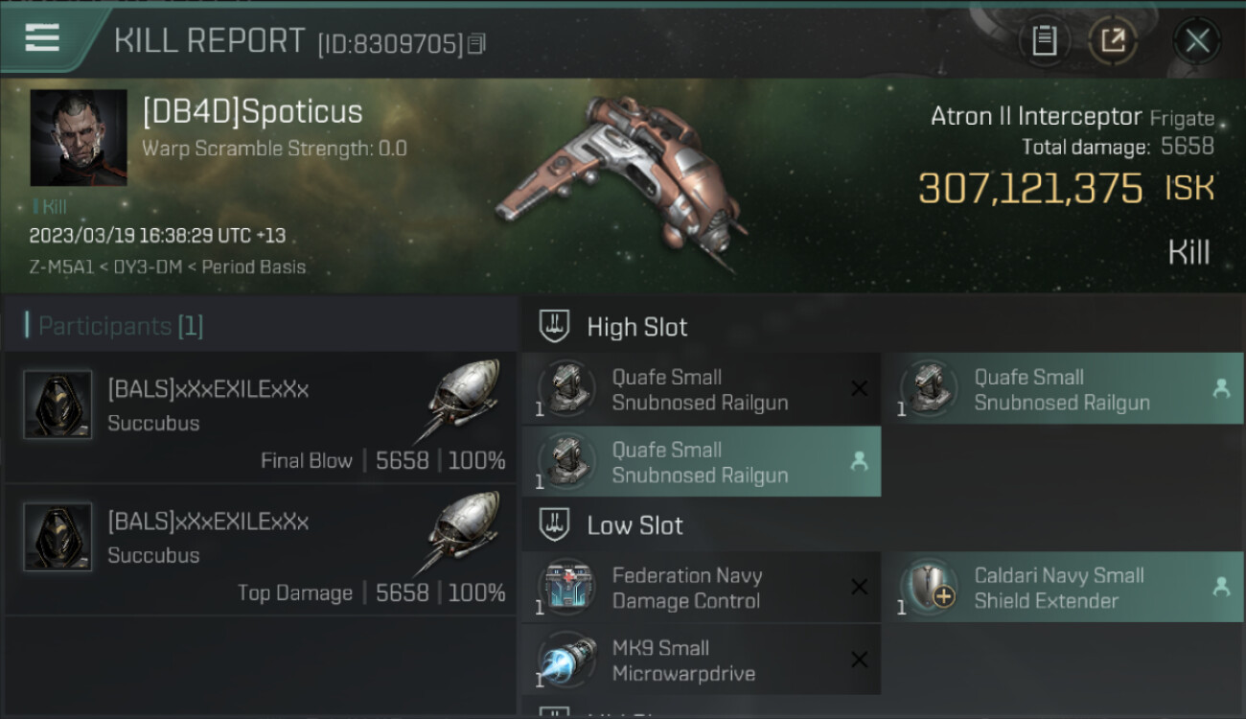Open the hamburger menu icon

point(42,38)
